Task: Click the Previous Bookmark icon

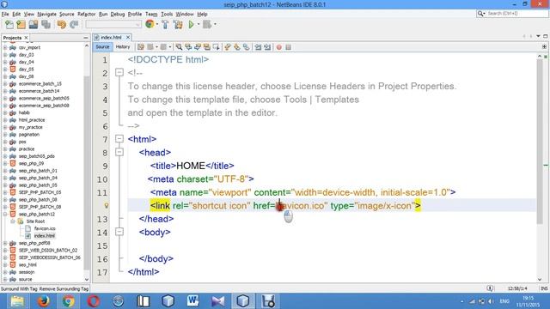Action: click(228, 47)
